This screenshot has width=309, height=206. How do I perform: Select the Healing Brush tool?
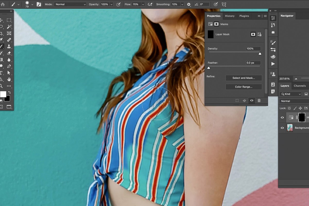coord(9,40)
